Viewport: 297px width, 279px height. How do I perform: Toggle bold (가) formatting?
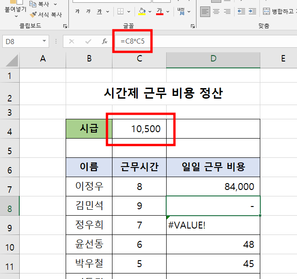77,11
